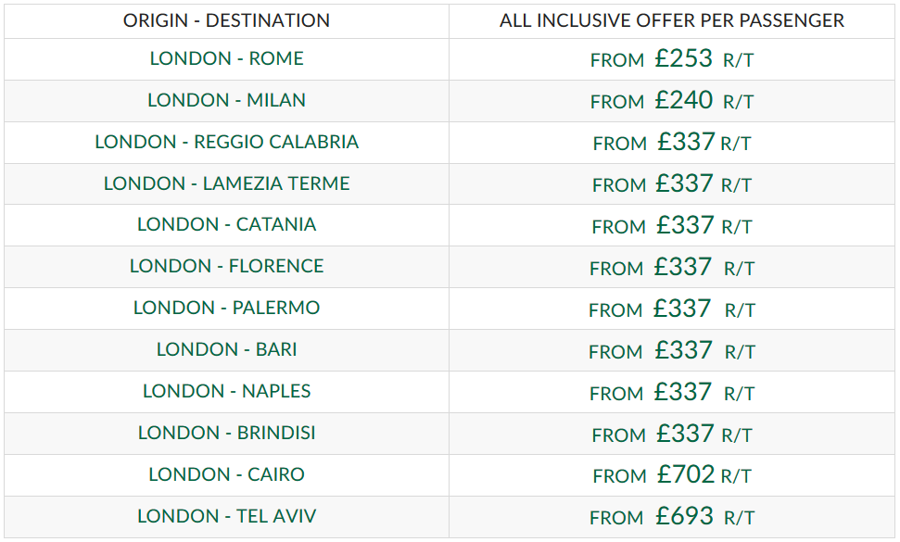The width and height of the screenshot is (900, 542).
Task: Click the Origin - Destination column header
Action: (x=226, y=20)
